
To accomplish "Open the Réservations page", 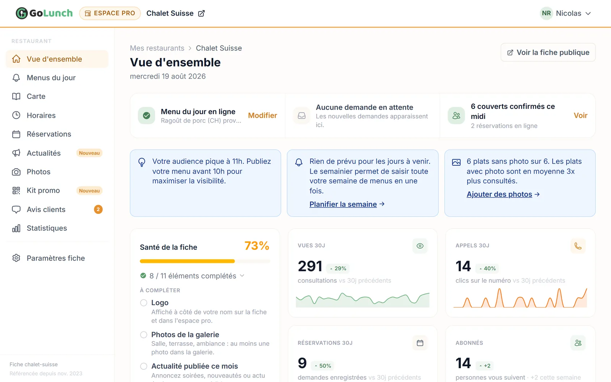I will coord(57,134).
